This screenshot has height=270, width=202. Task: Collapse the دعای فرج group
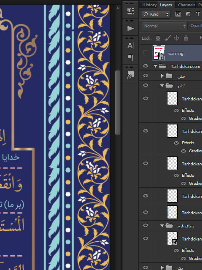162,226
